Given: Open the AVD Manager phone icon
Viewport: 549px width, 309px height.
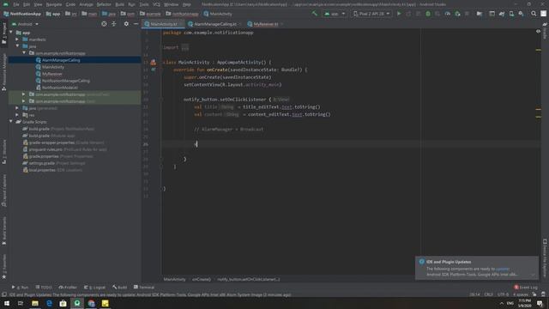Looking at the screenshot, I should pos(511,14).
